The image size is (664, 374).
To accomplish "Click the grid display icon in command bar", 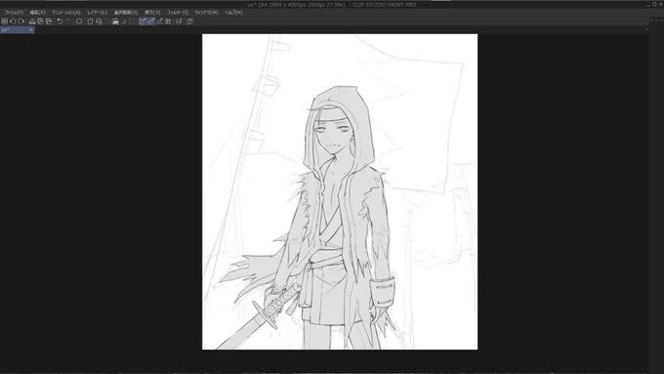I will pos(168,21).
